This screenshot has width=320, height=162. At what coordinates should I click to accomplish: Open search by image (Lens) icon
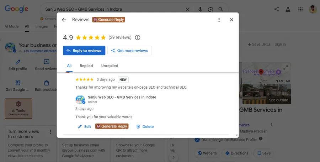coord(210,9)
